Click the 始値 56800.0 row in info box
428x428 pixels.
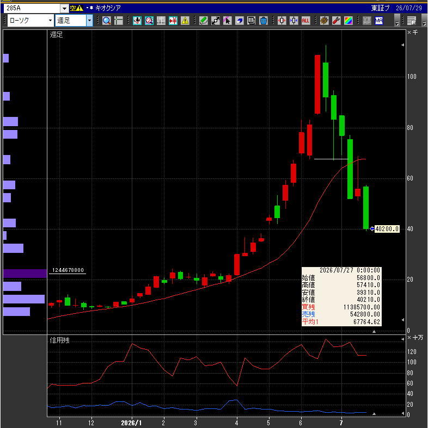pyautogui.click(x=341, y=278)
